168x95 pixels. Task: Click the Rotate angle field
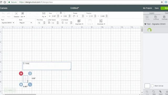79,16
